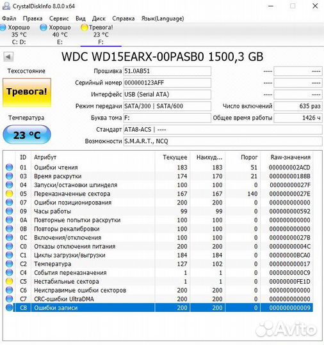
Task: Select the Отказы отключения питания attribute text
Action: coord(74,247)
